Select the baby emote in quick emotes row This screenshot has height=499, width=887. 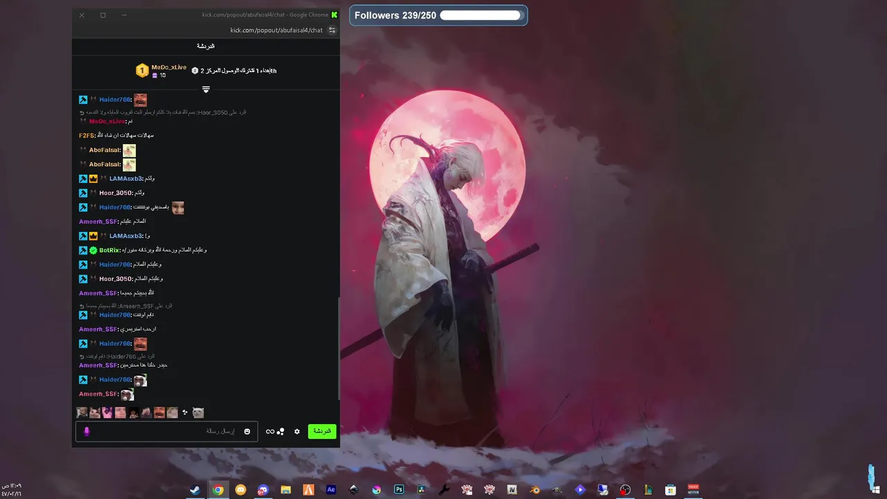pyautogui.click(x=82, y=412)
